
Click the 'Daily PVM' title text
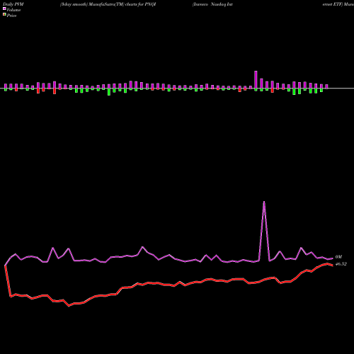coord(13,4)
